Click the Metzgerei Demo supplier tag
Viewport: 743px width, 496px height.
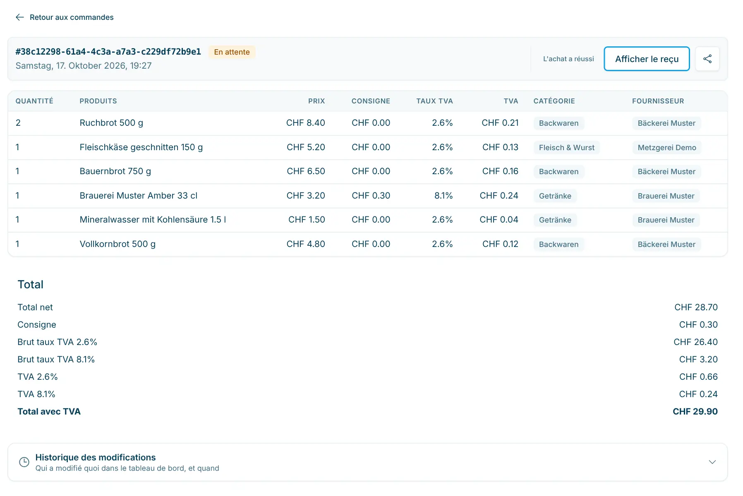tap(667, 148)
